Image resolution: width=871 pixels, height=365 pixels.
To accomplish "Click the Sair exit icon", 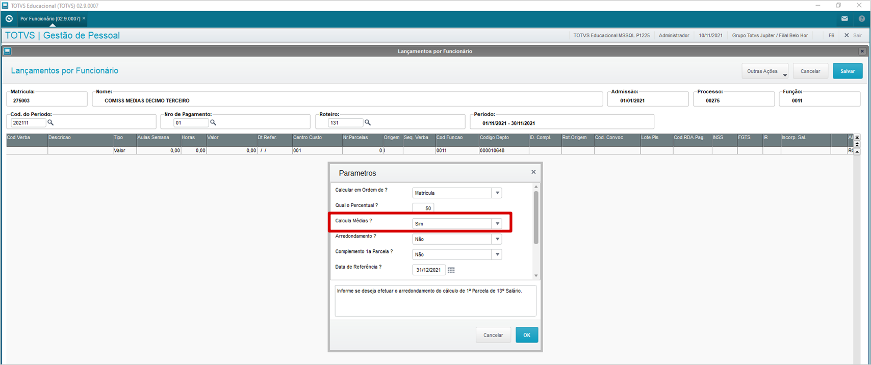I will click(847, 36).
